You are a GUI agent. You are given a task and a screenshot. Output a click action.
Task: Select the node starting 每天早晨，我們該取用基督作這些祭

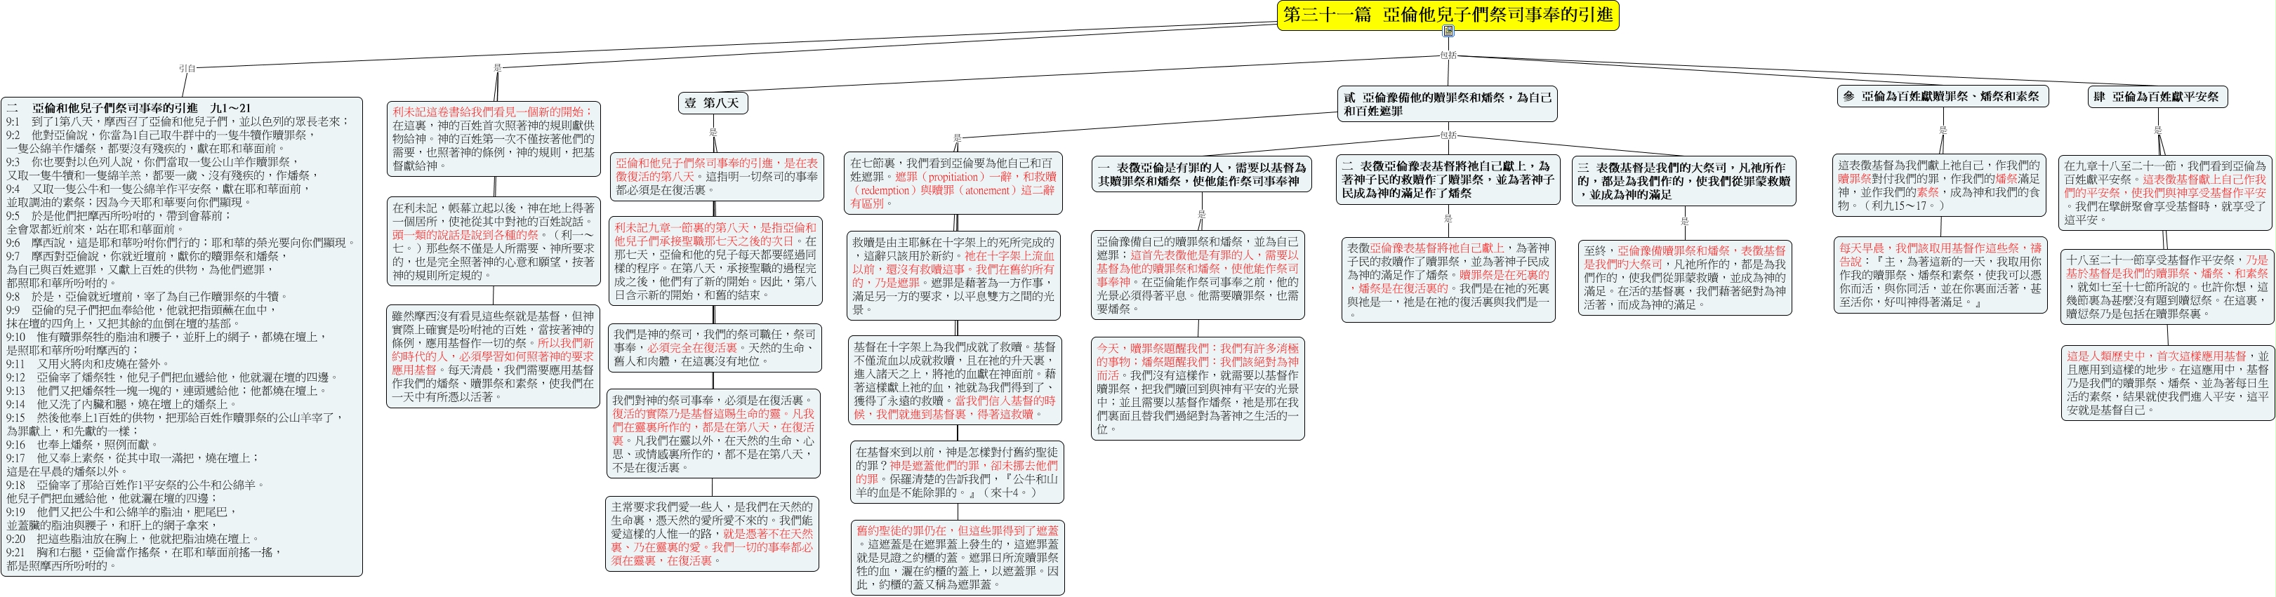pyautogui.click(x=1940, y=275)
